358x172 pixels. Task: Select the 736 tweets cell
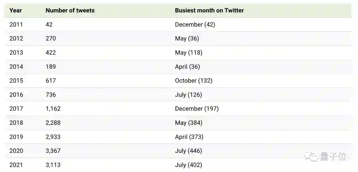pos(51,94)
